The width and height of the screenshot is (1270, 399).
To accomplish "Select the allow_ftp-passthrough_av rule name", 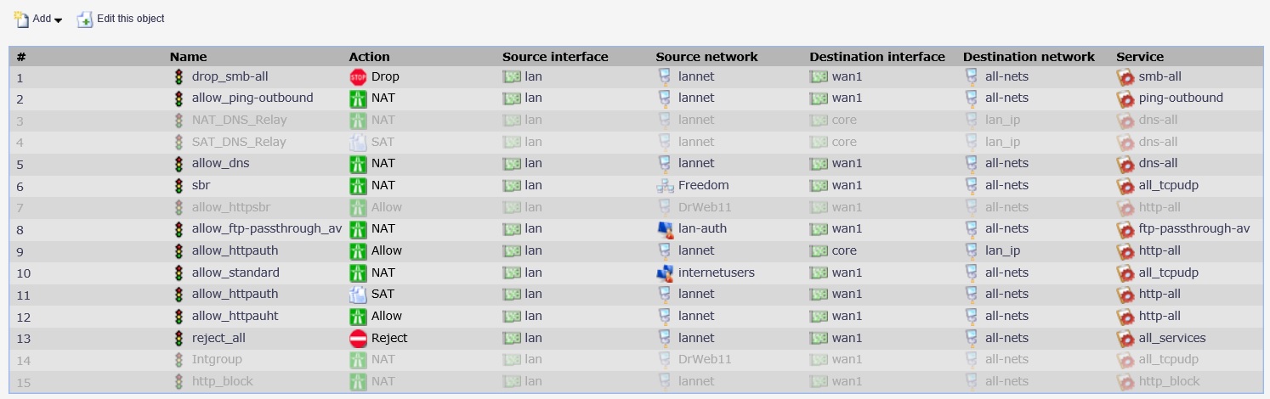I will 266,228.
